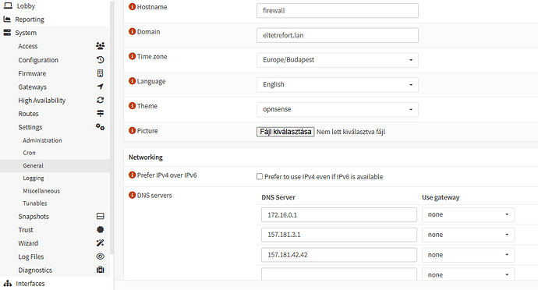Click the Fájl kiválasztása file button
The width and height of the screenshot is (538, 290).
click(x=285, y=132)
